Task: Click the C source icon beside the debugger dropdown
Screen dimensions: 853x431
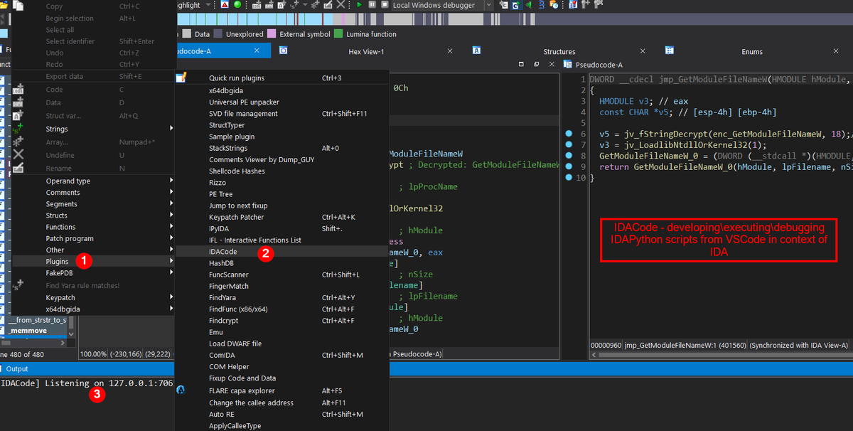Action: (505, 6)
